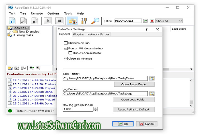This screenshot has height=137, width=205.
Task: Uncheck Run on Windows startup
Action: click(66, 48)
